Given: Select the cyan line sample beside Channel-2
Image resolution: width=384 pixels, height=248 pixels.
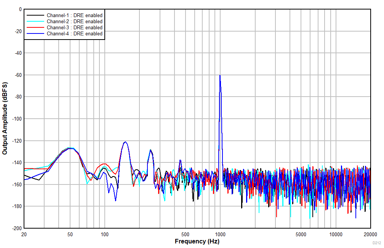Looking at the screenshot, I should 35,22.
